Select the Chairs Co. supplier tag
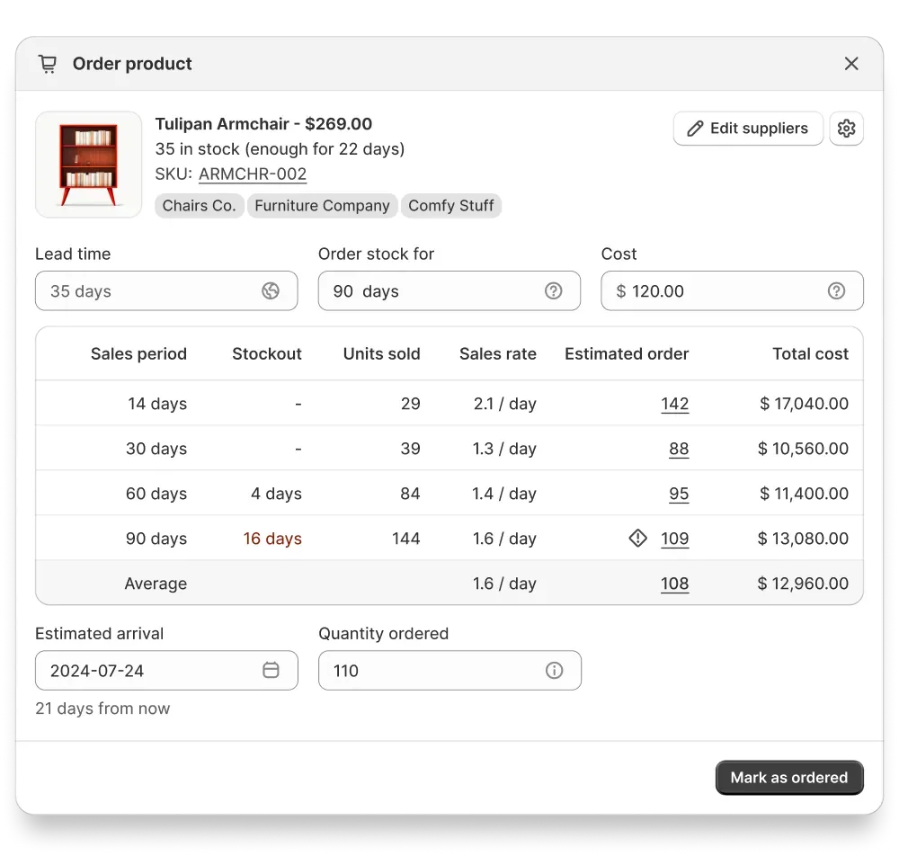899x856 pixels. (199, 205)
